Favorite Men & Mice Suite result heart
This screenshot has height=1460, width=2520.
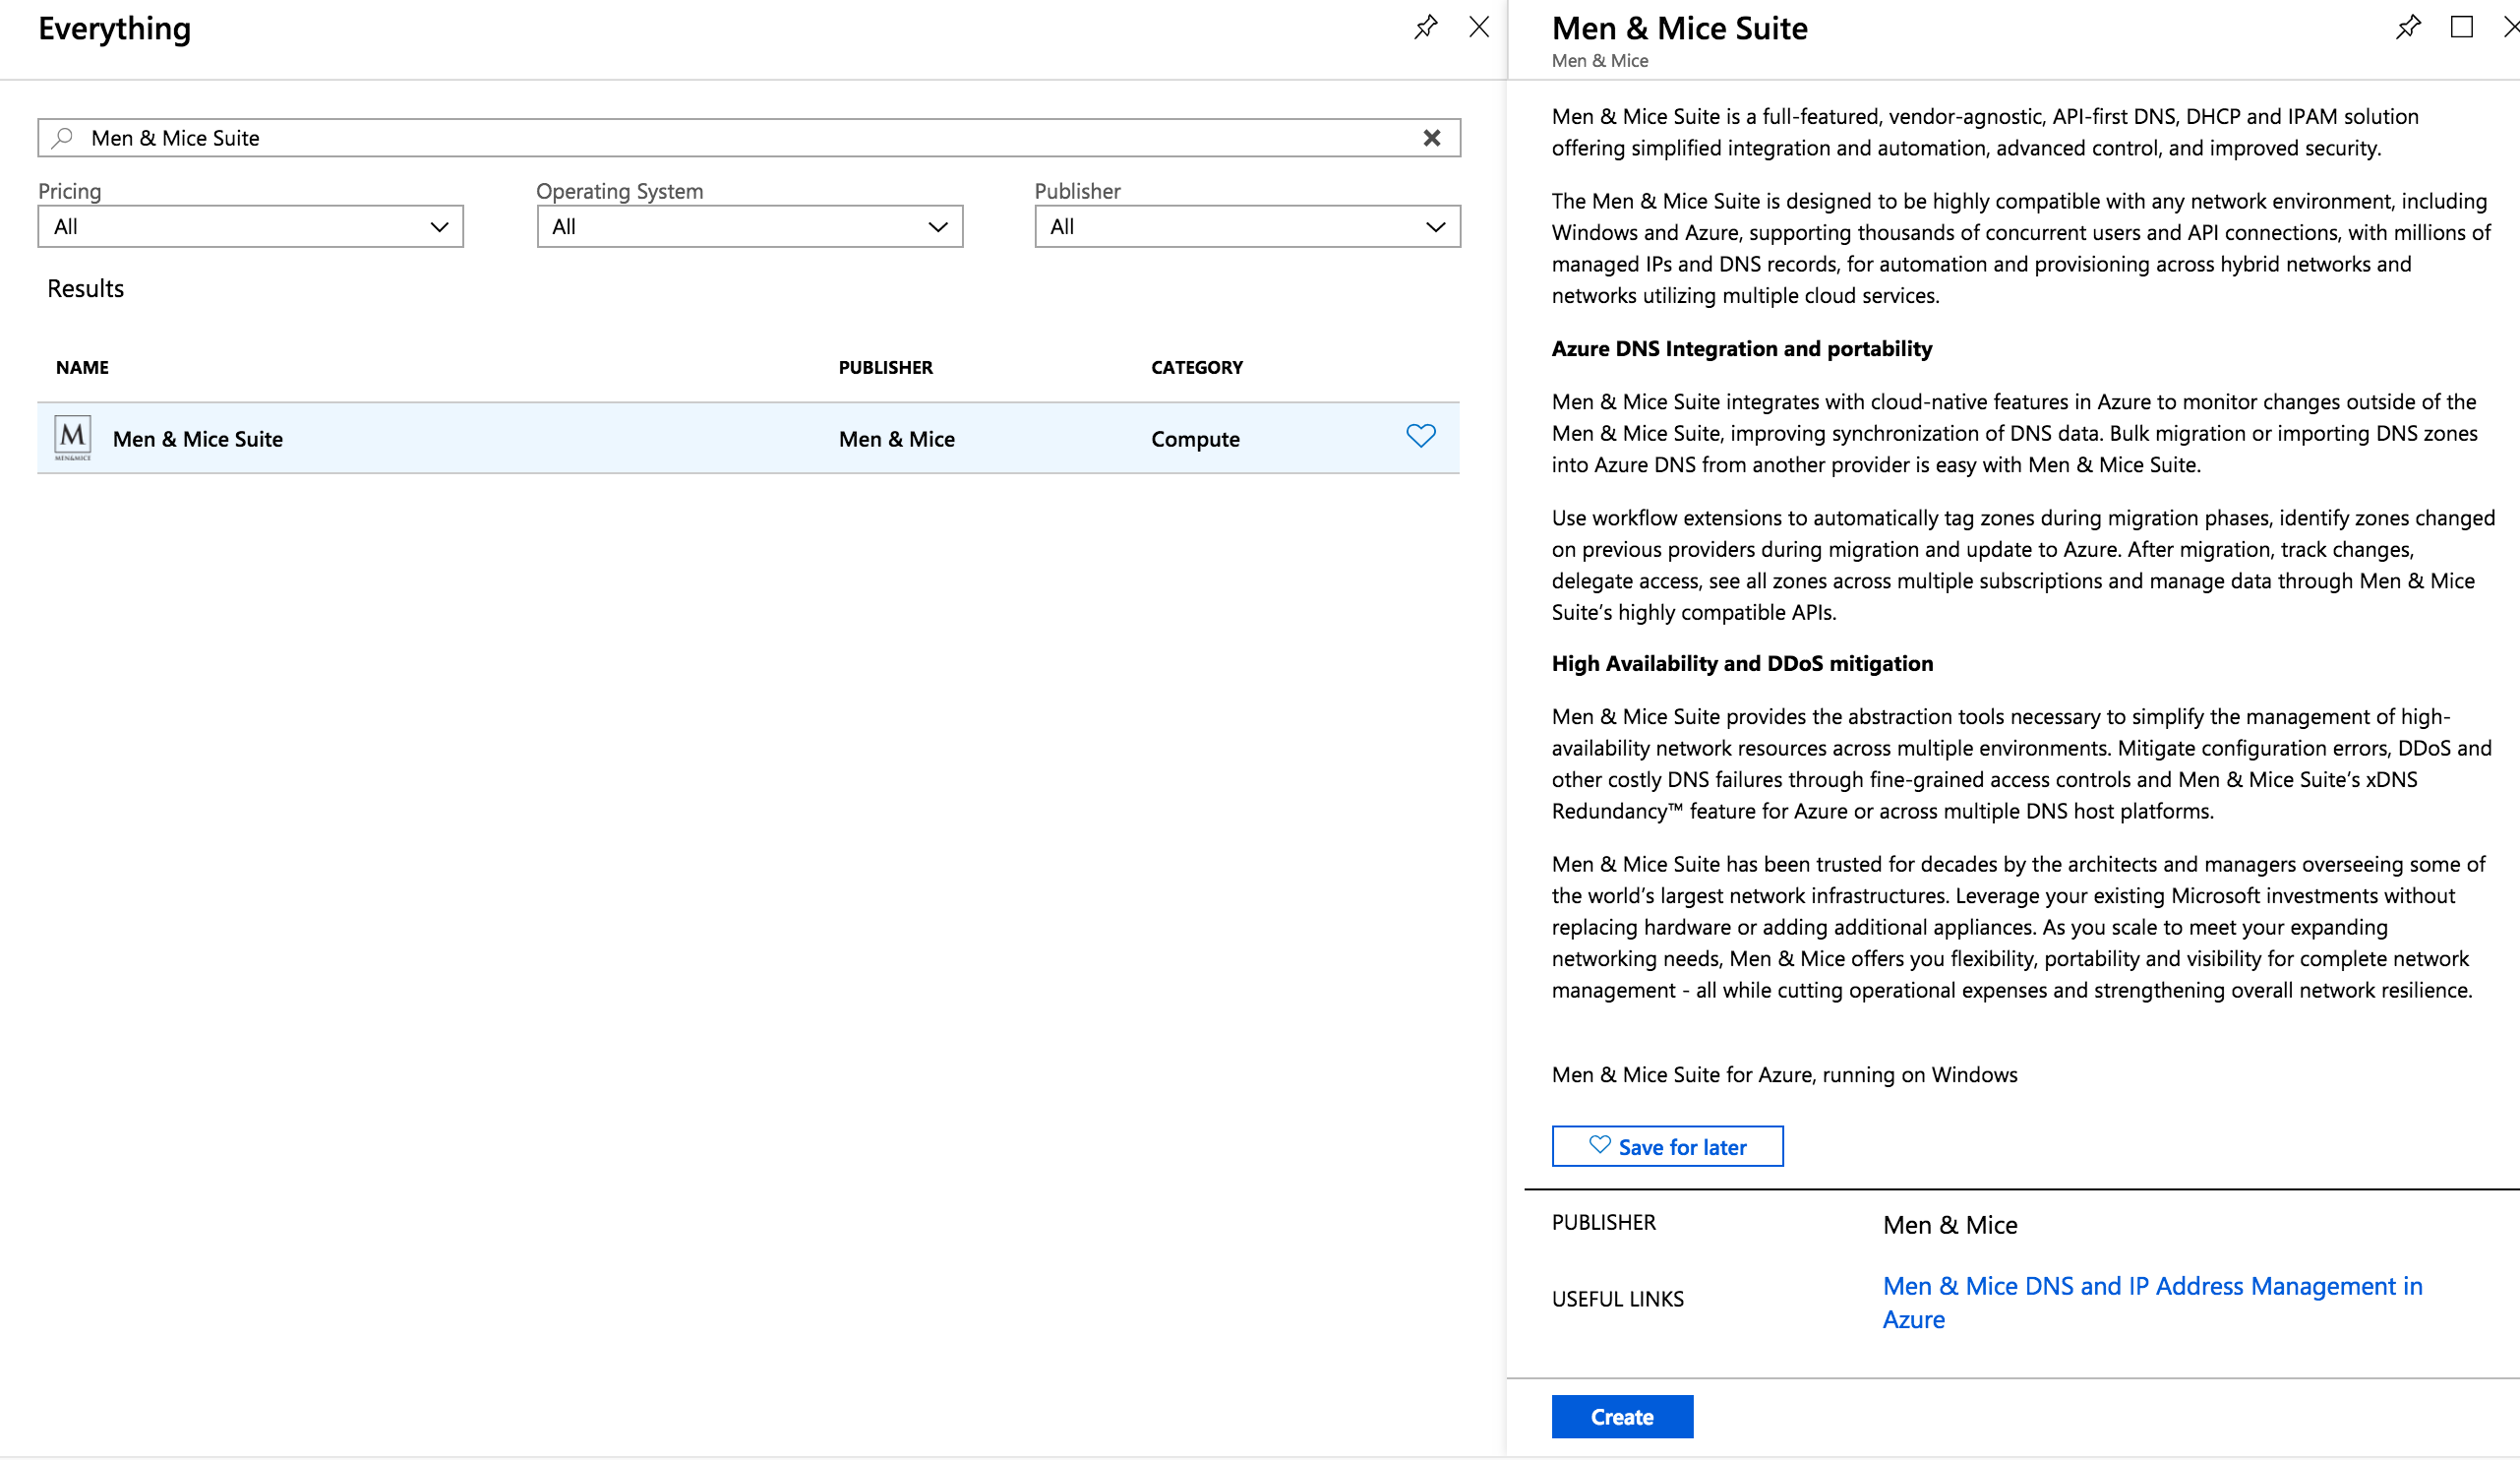[1420, 436]
